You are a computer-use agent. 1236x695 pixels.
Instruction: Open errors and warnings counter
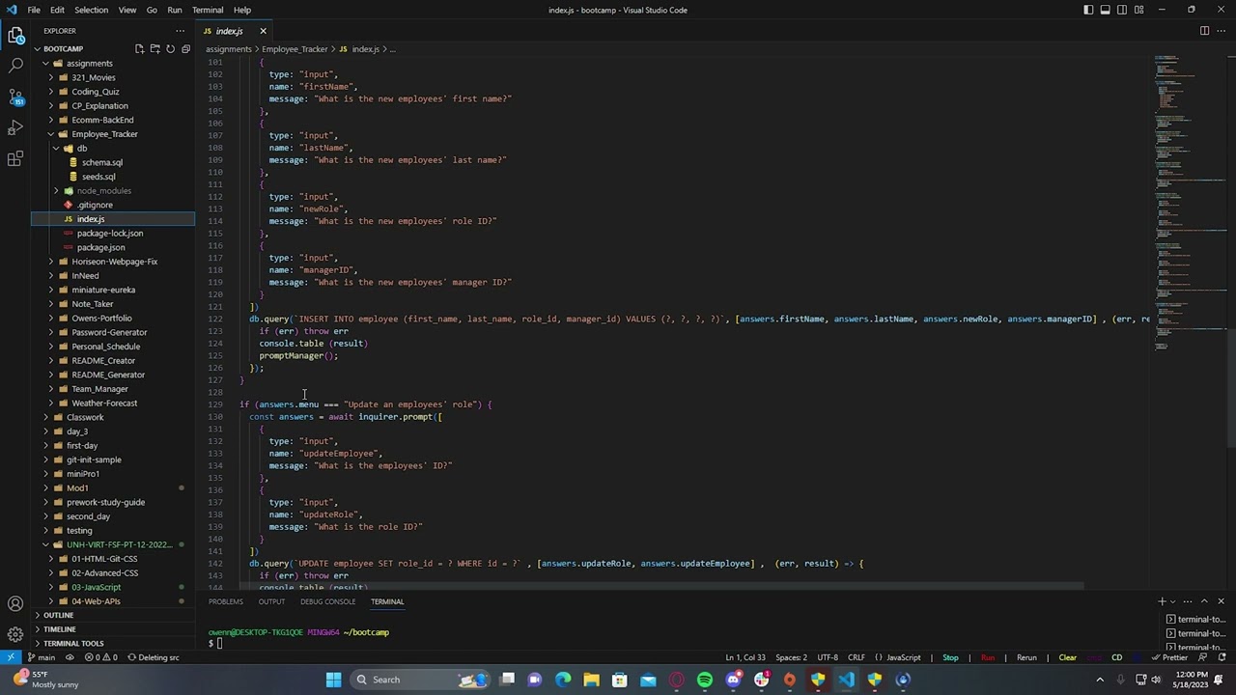coord(102,657)
